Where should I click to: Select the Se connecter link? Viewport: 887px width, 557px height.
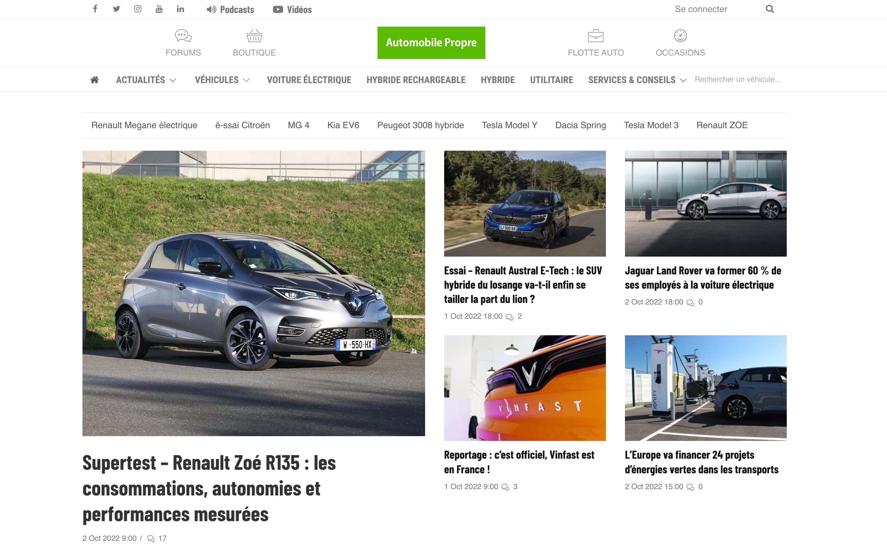tap(701, 9)
